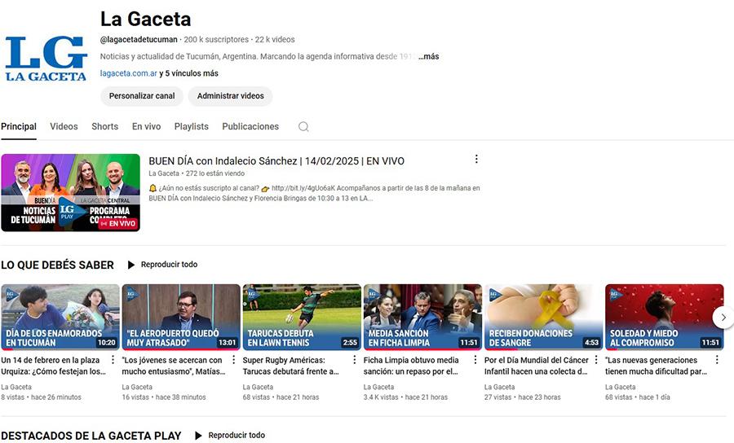Open options menu for BUEN DÍA live video
Viewport: 734px width, 443px height.
[x=476, y=160]
